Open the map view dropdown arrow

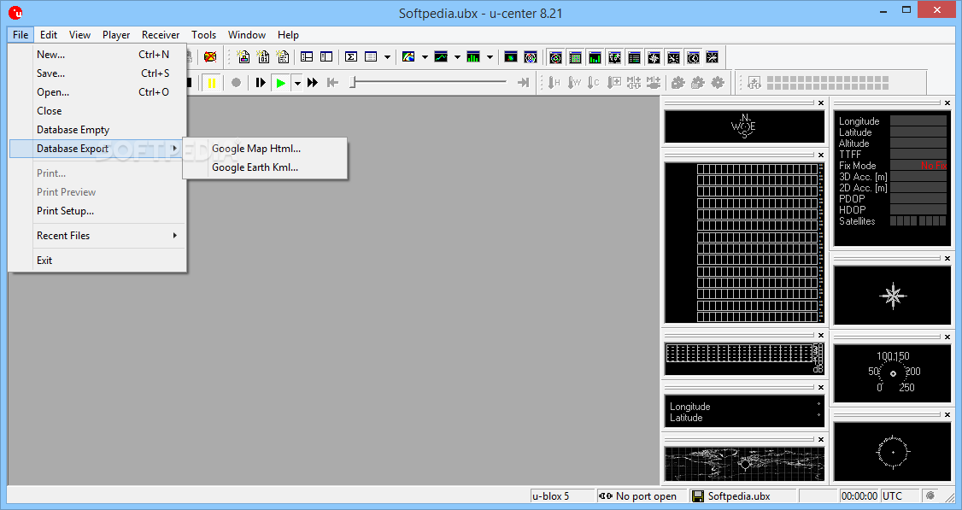point(425,57)
